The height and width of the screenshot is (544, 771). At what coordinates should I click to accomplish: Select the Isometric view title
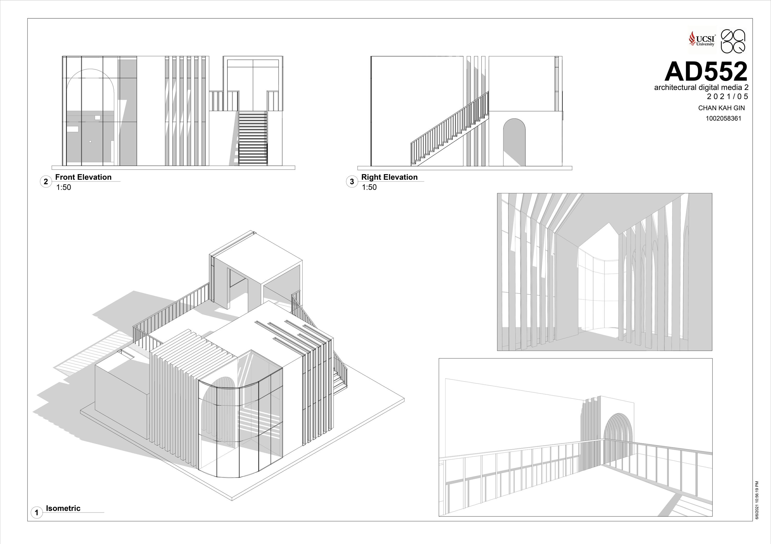tap(63, 508)
